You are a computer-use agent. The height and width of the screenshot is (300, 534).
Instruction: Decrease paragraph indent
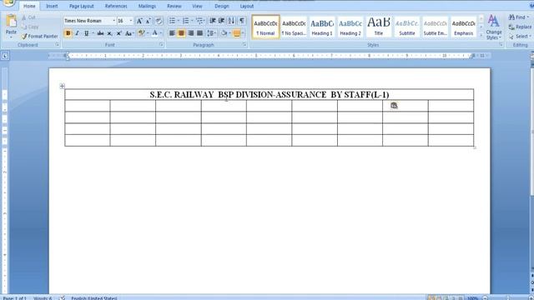tap(213, 21)
